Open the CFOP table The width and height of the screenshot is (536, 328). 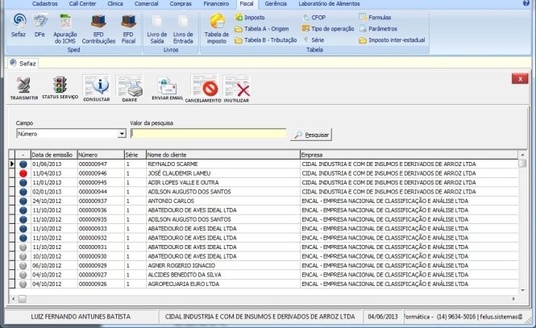click(314, 17)
